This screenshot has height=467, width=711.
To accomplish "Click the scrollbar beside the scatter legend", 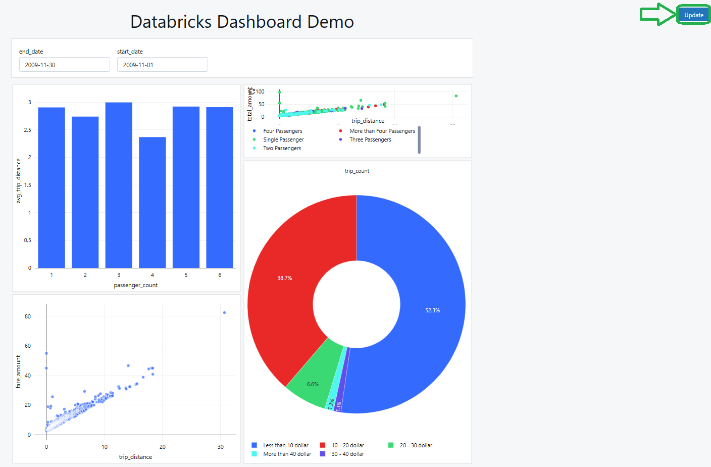I will point(419,139).
